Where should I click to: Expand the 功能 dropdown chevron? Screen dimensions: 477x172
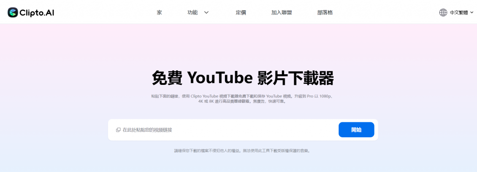[x=206, y=13]
